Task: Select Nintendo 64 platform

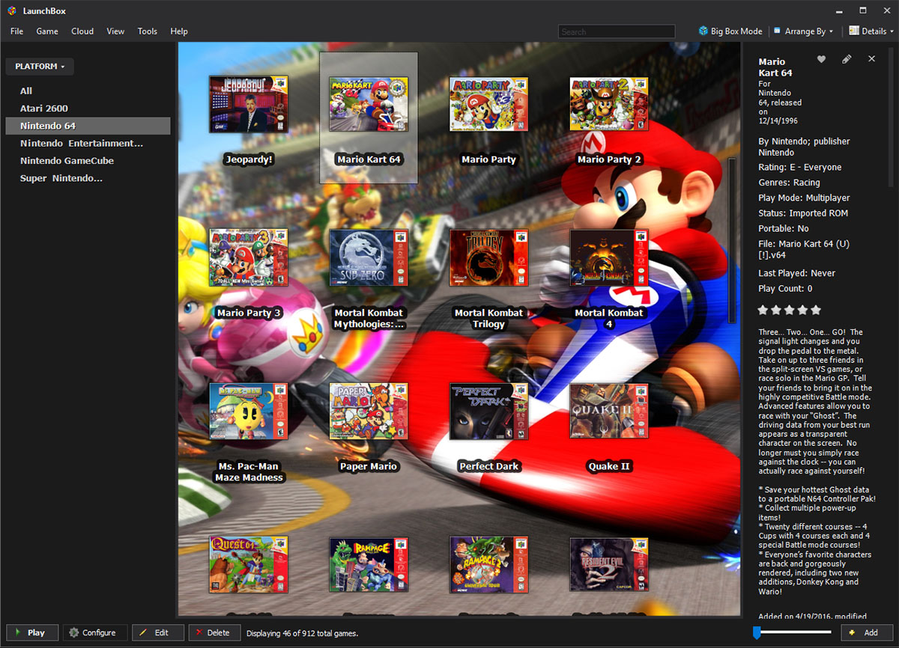Action: coord(88,126)
